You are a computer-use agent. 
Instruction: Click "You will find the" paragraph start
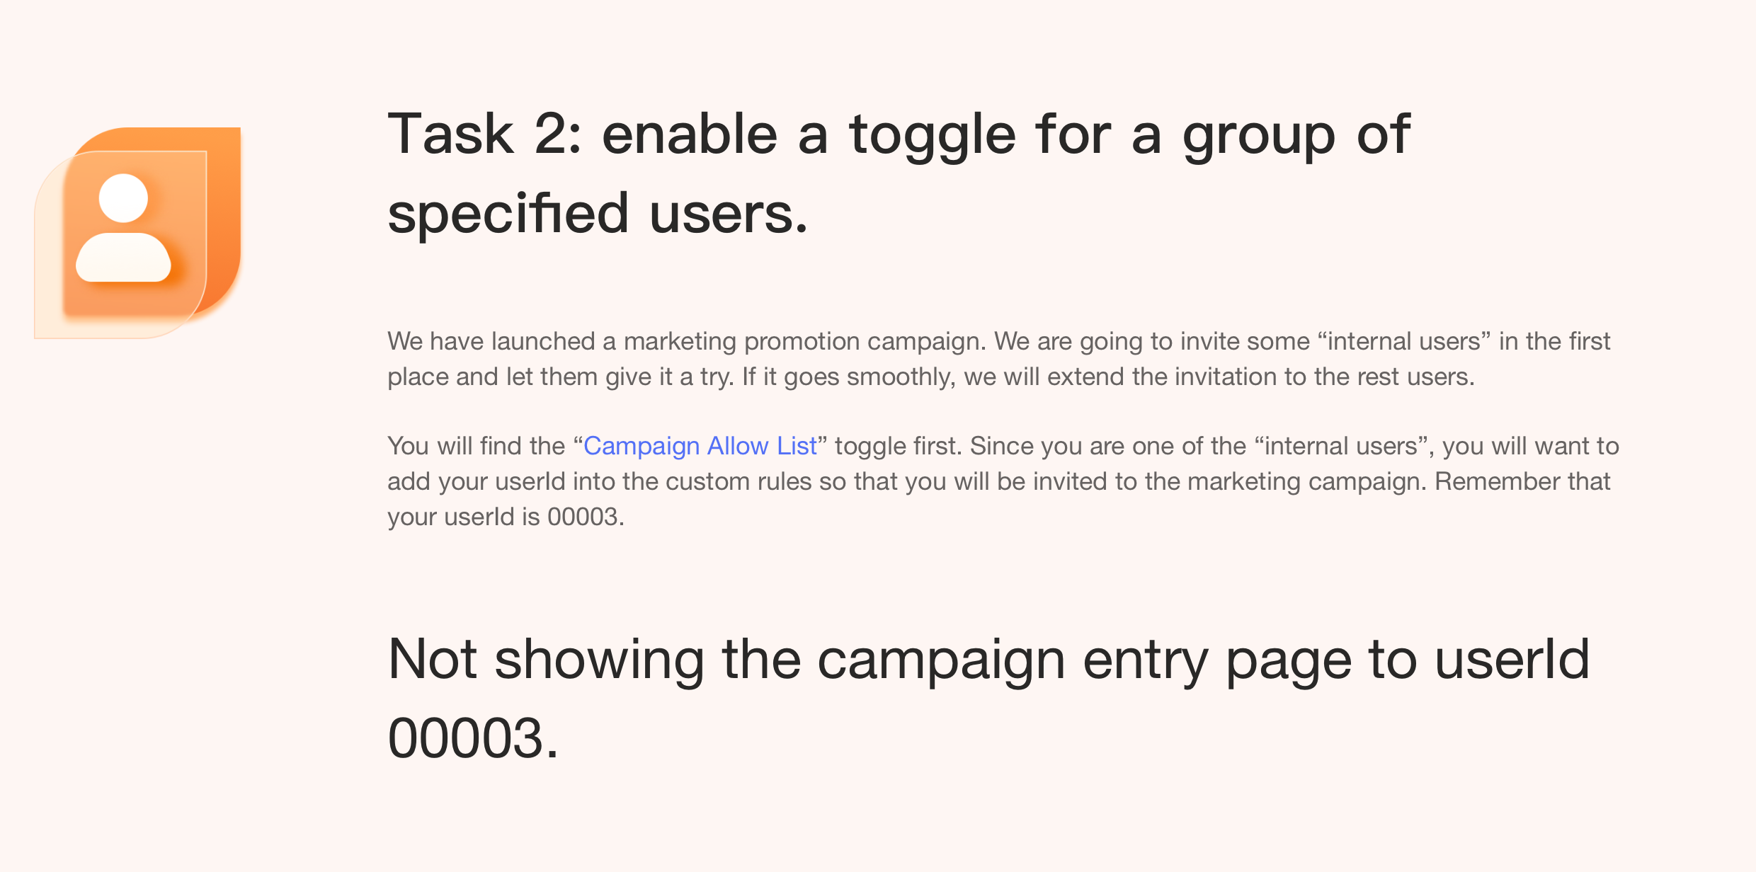[x=476, y=446]
